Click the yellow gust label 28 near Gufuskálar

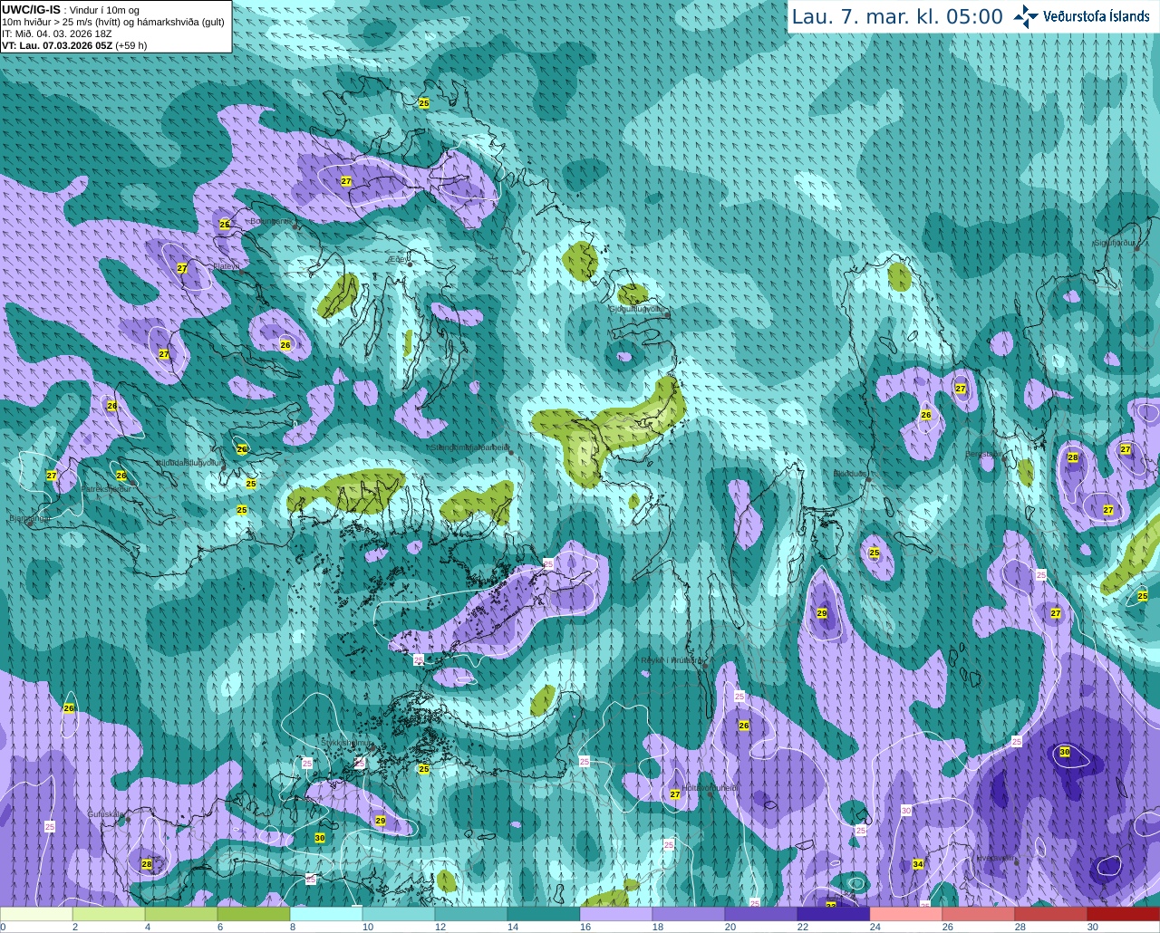point(147,864)
